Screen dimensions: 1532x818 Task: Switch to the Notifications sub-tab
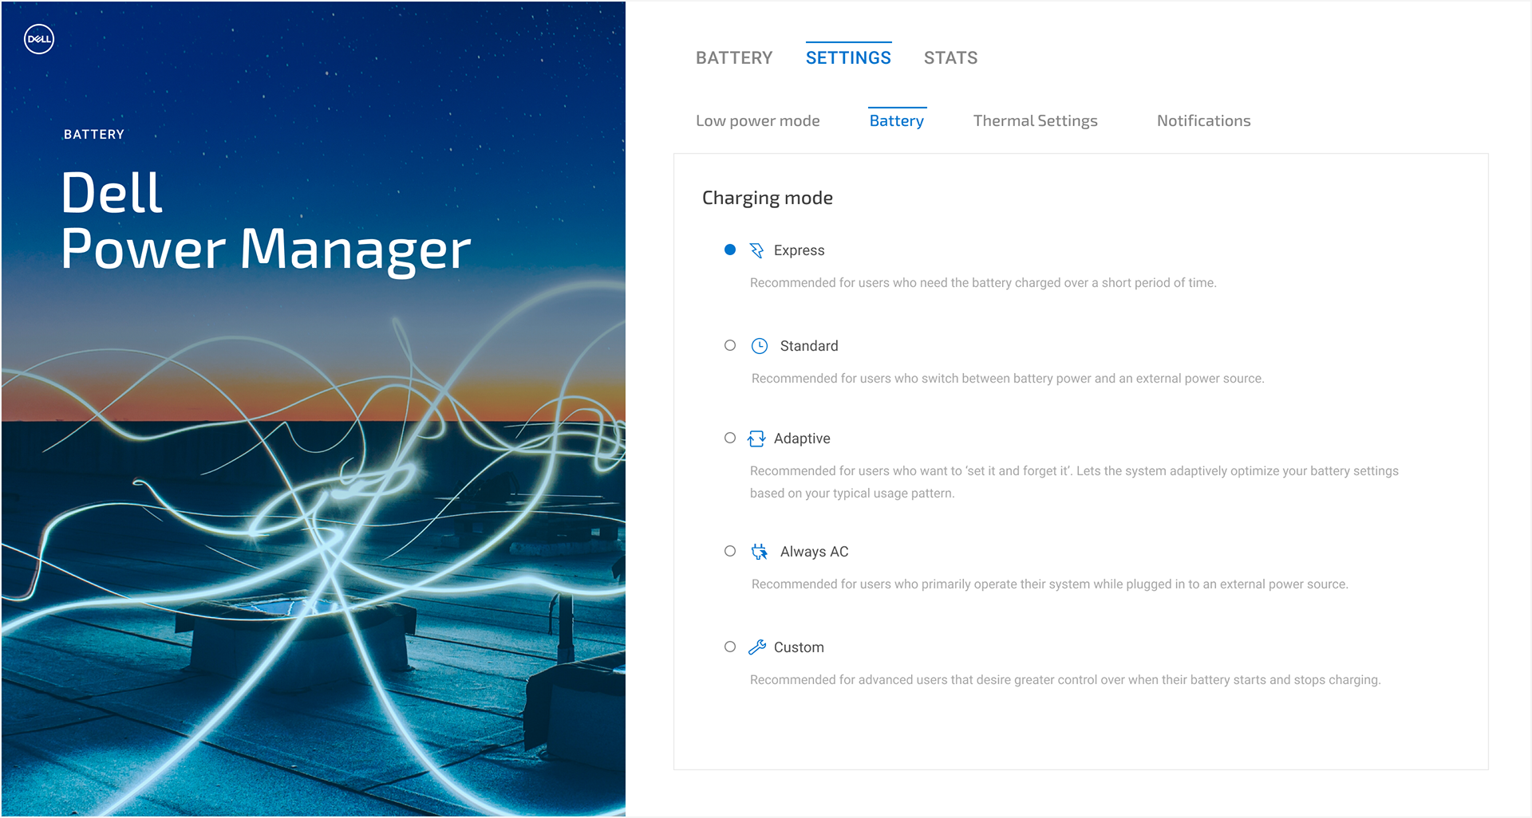[x=1204, y=121]
